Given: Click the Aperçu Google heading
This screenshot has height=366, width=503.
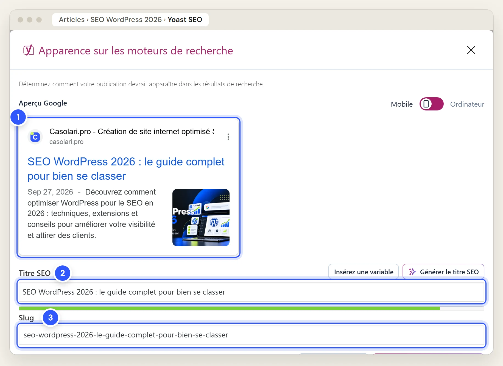Looking at the screenshot, I should click(43, 103).
